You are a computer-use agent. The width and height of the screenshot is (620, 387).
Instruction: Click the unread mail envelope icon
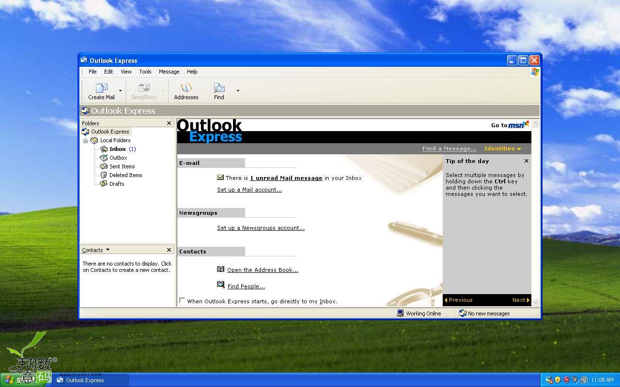pos(220,178)
